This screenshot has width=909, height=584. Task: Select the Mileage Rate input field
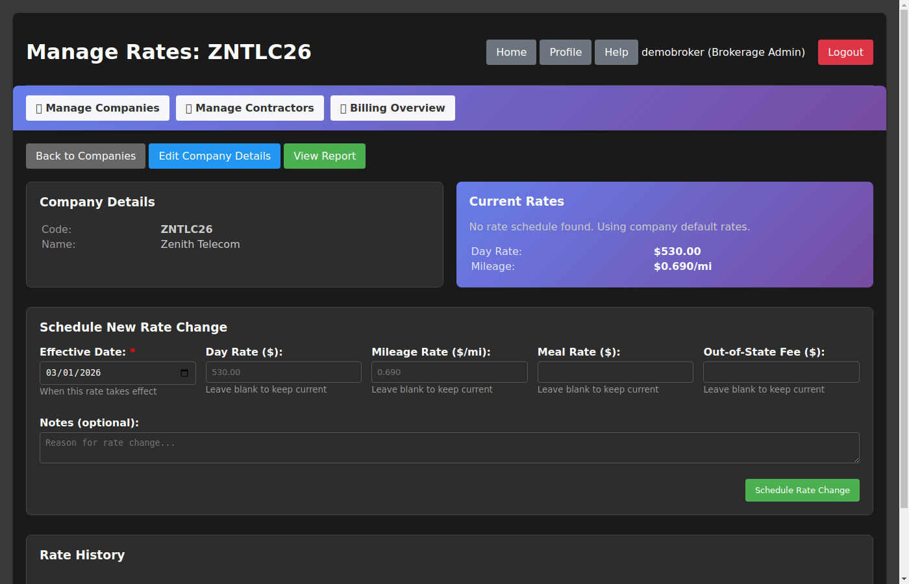pyautogui.click(x=449, y=372)
